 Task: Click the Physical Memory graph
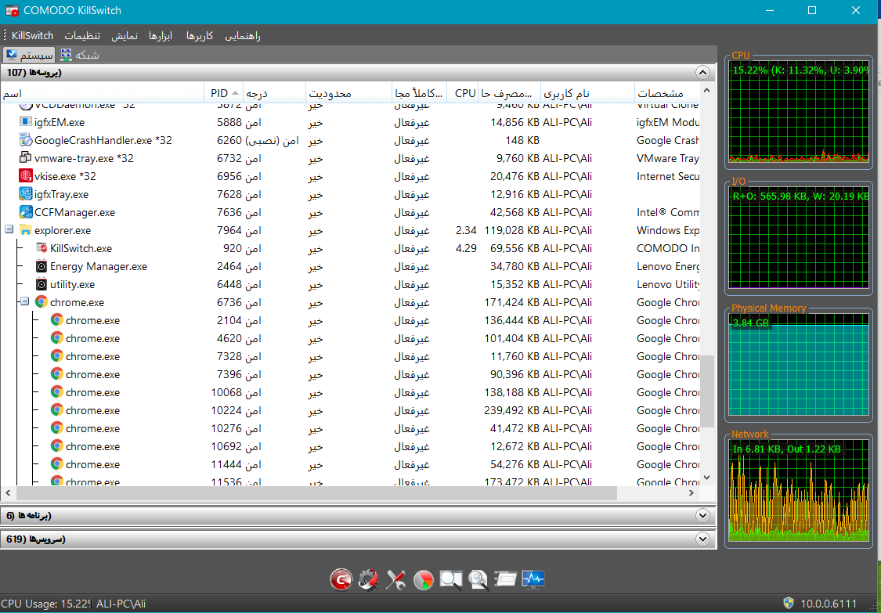799,365
